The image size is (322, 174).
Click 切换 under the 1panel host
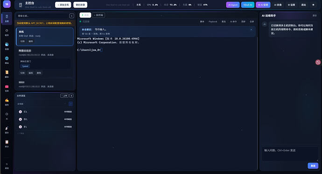[x=22, y=73]
